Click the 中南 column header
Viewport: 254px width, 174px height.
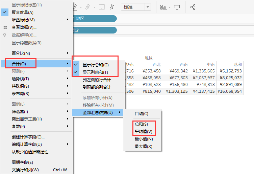(x=211, y=64)
